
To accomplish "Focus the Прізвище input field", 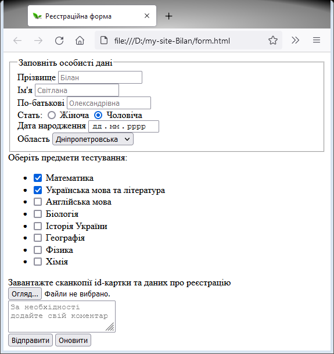I will click(x=100, y=77).
